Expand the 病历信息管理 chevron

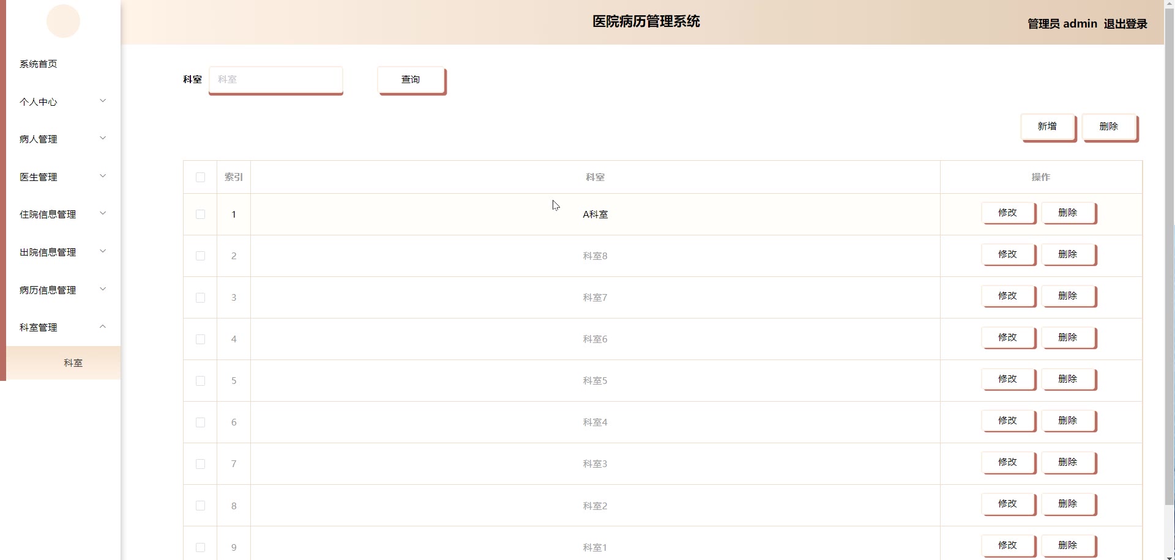[103, 289]
